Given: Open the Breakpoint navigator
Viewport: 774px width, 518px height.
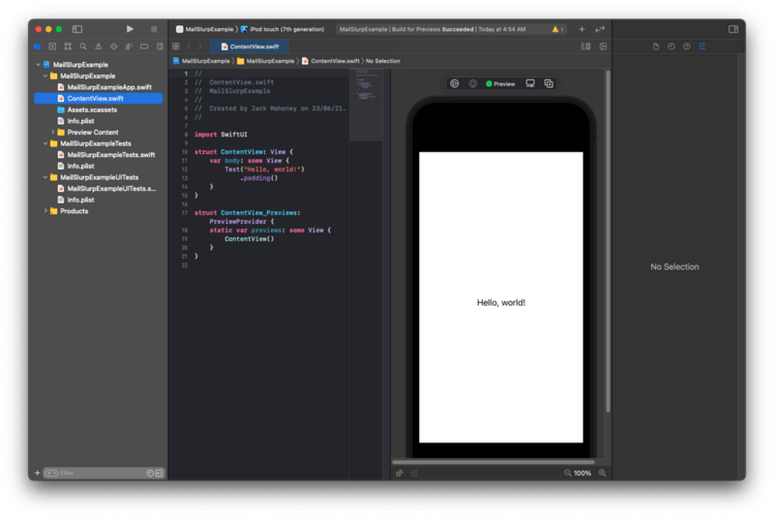Looking at the screenshot, I should click(x=144, y=46).
